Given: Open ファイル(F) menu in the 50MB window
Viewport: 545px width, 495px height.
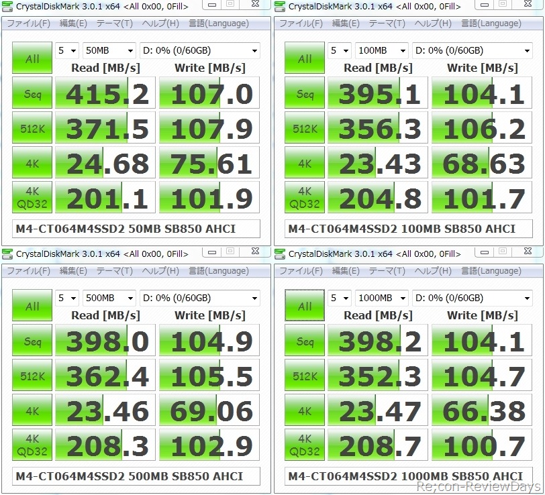Looking at the screenshot, I should pos(28,23).
